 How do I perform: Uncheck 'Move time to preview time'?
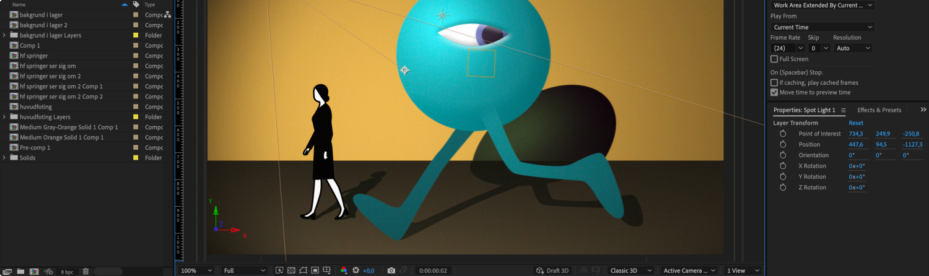tap(774, 92)
